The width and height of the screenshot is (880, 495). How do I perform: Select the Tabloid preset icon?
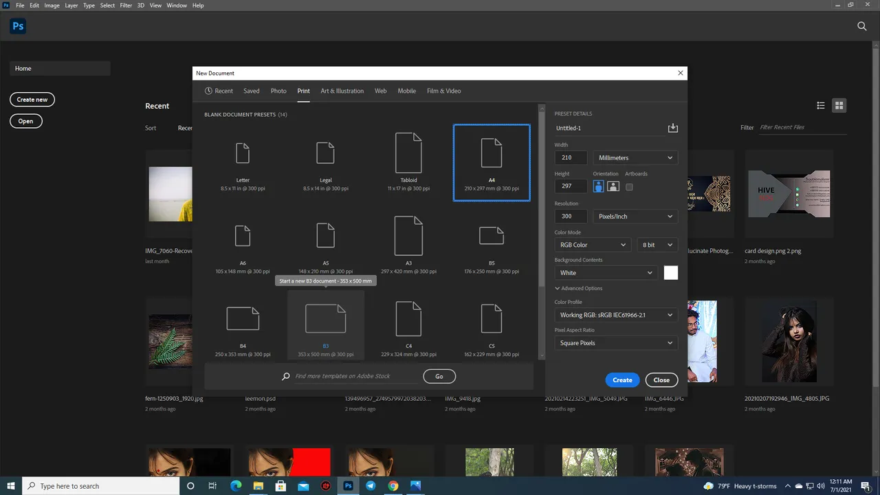pos(408,153)
